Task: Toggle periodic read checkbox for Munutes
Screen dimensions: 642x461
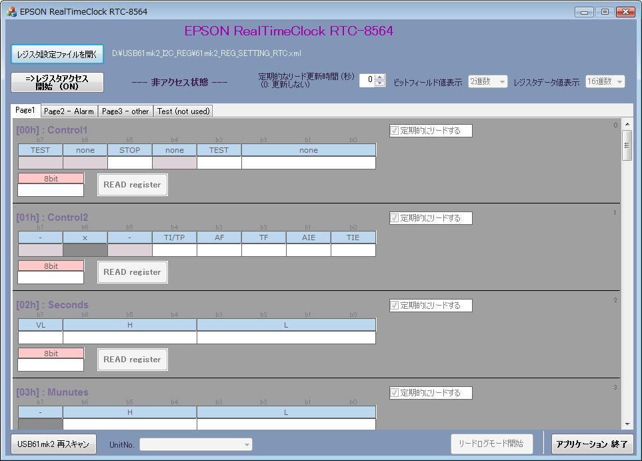Action: [394, 392]
